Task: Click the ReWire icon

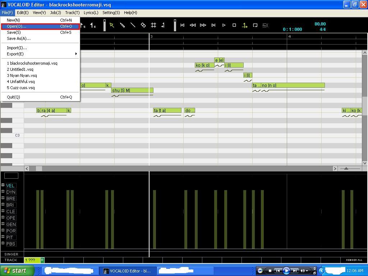Action: click(x=265, y=25)
